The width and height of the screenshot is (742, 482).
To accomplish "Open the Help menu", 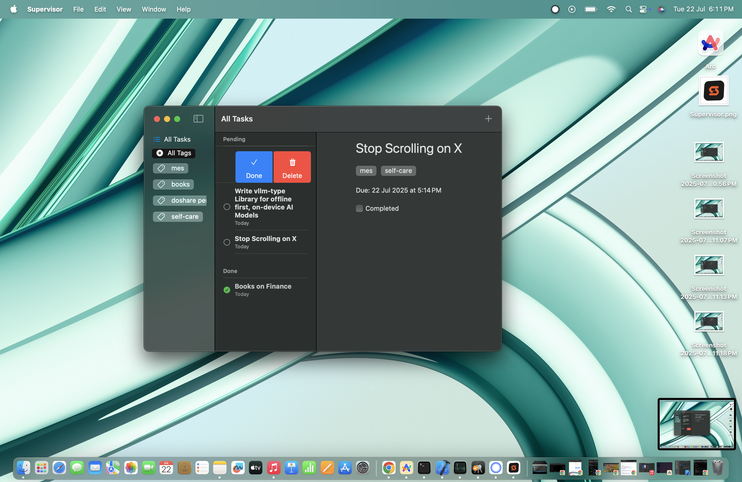I will (x=183, y=9).
